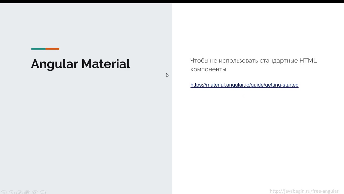Go to previous slide in slideshow controls
The height and width of the screenshot is (194, 344).
pyautogui.click(x=4, y=193)
